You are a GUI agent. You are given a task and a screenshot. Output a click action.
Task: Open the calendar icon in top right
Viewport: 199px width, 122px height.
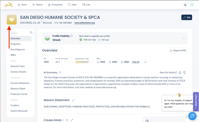[185, 5]
